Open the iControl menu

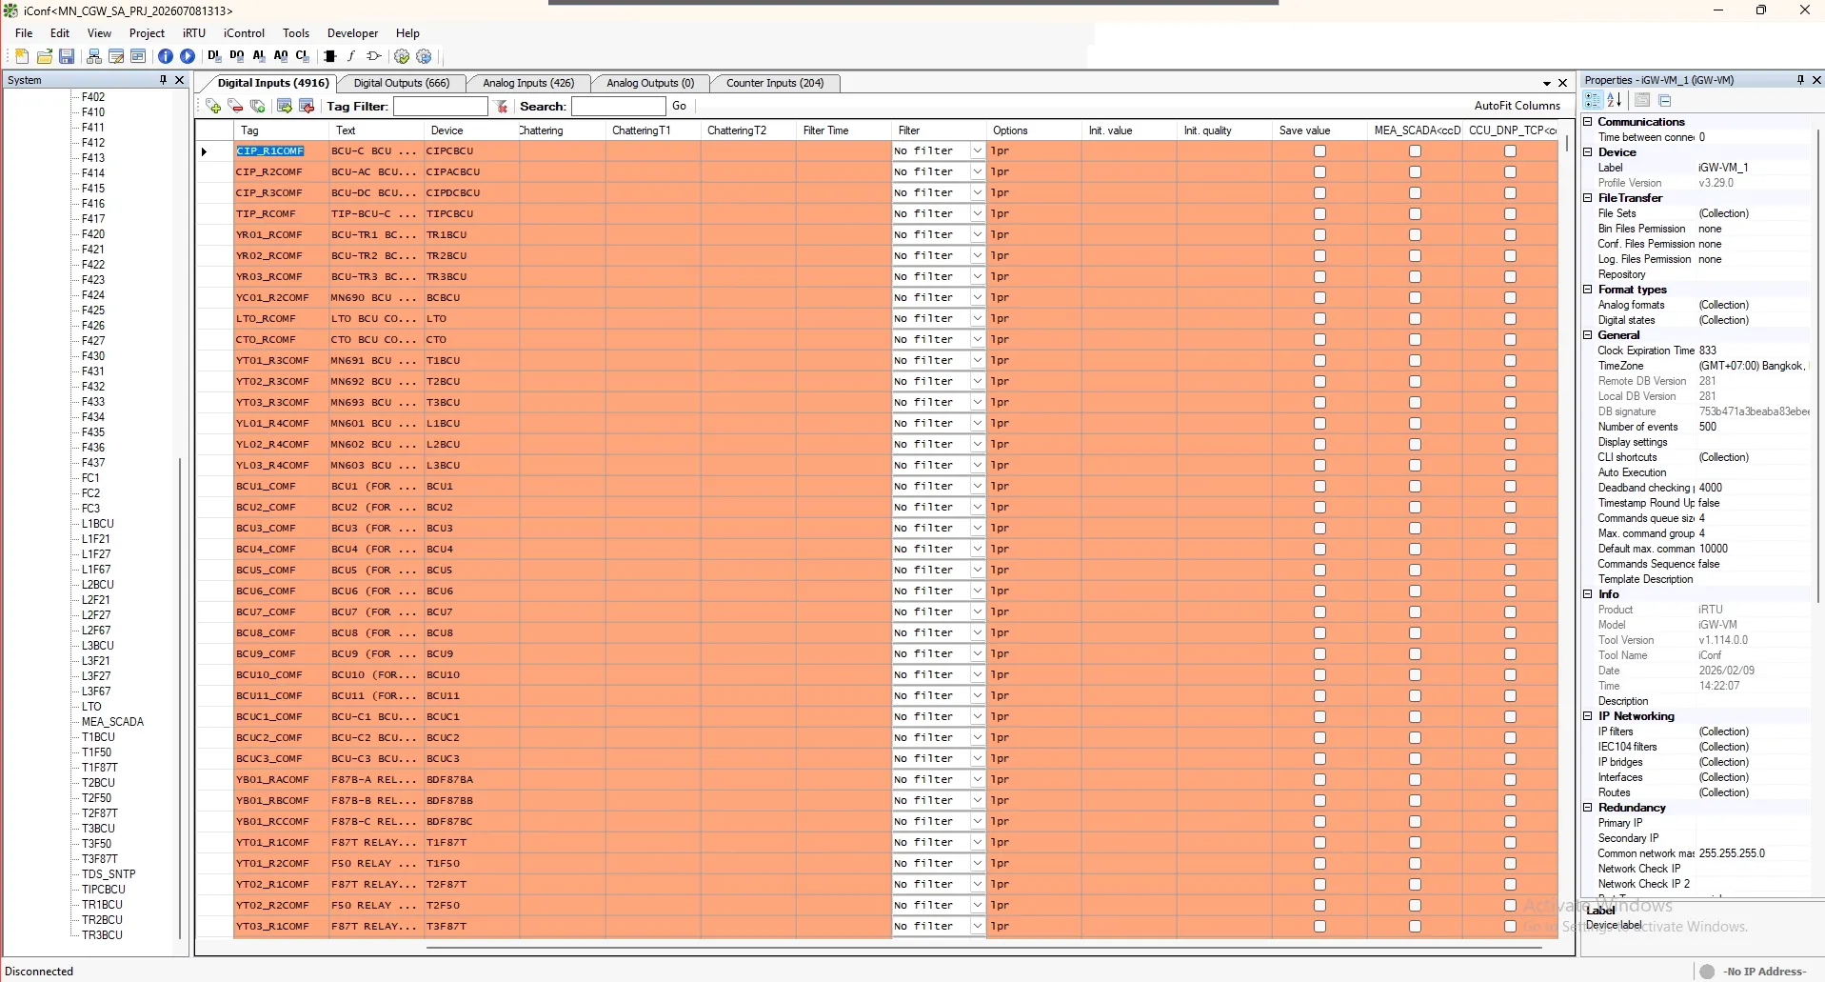pyautogui.click(x=244, y=33)
